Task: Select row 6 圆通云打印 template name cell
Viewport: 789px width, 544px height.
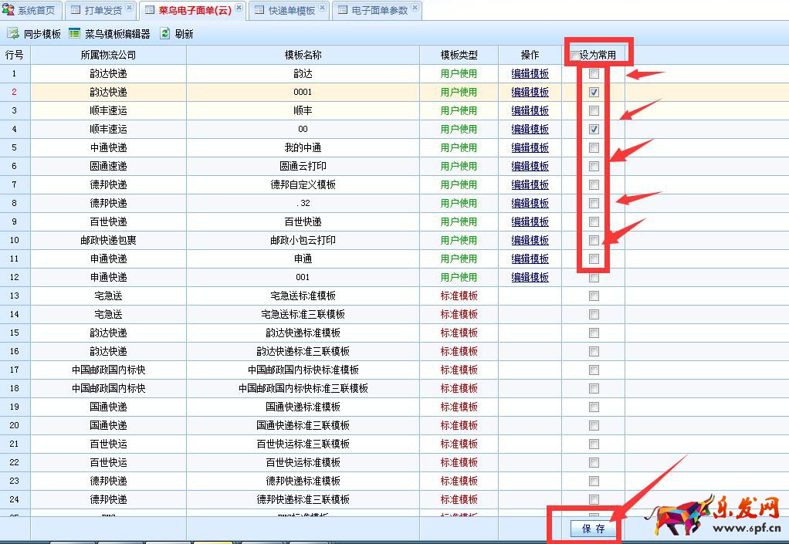Action: 303,167
